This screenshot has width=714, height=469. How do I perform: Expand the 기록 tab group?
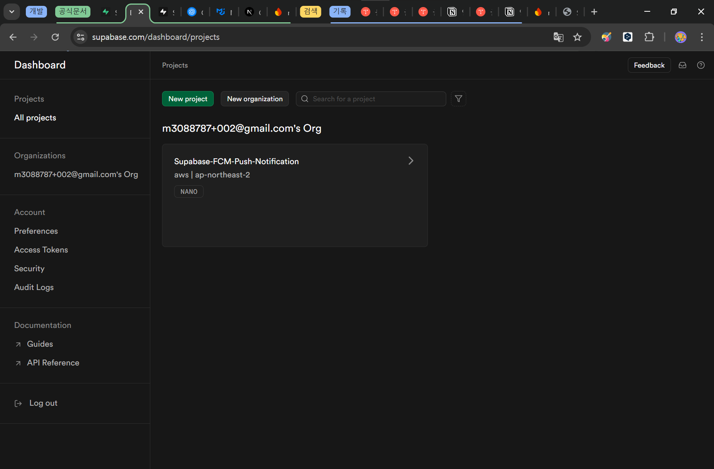pos(340,12)
